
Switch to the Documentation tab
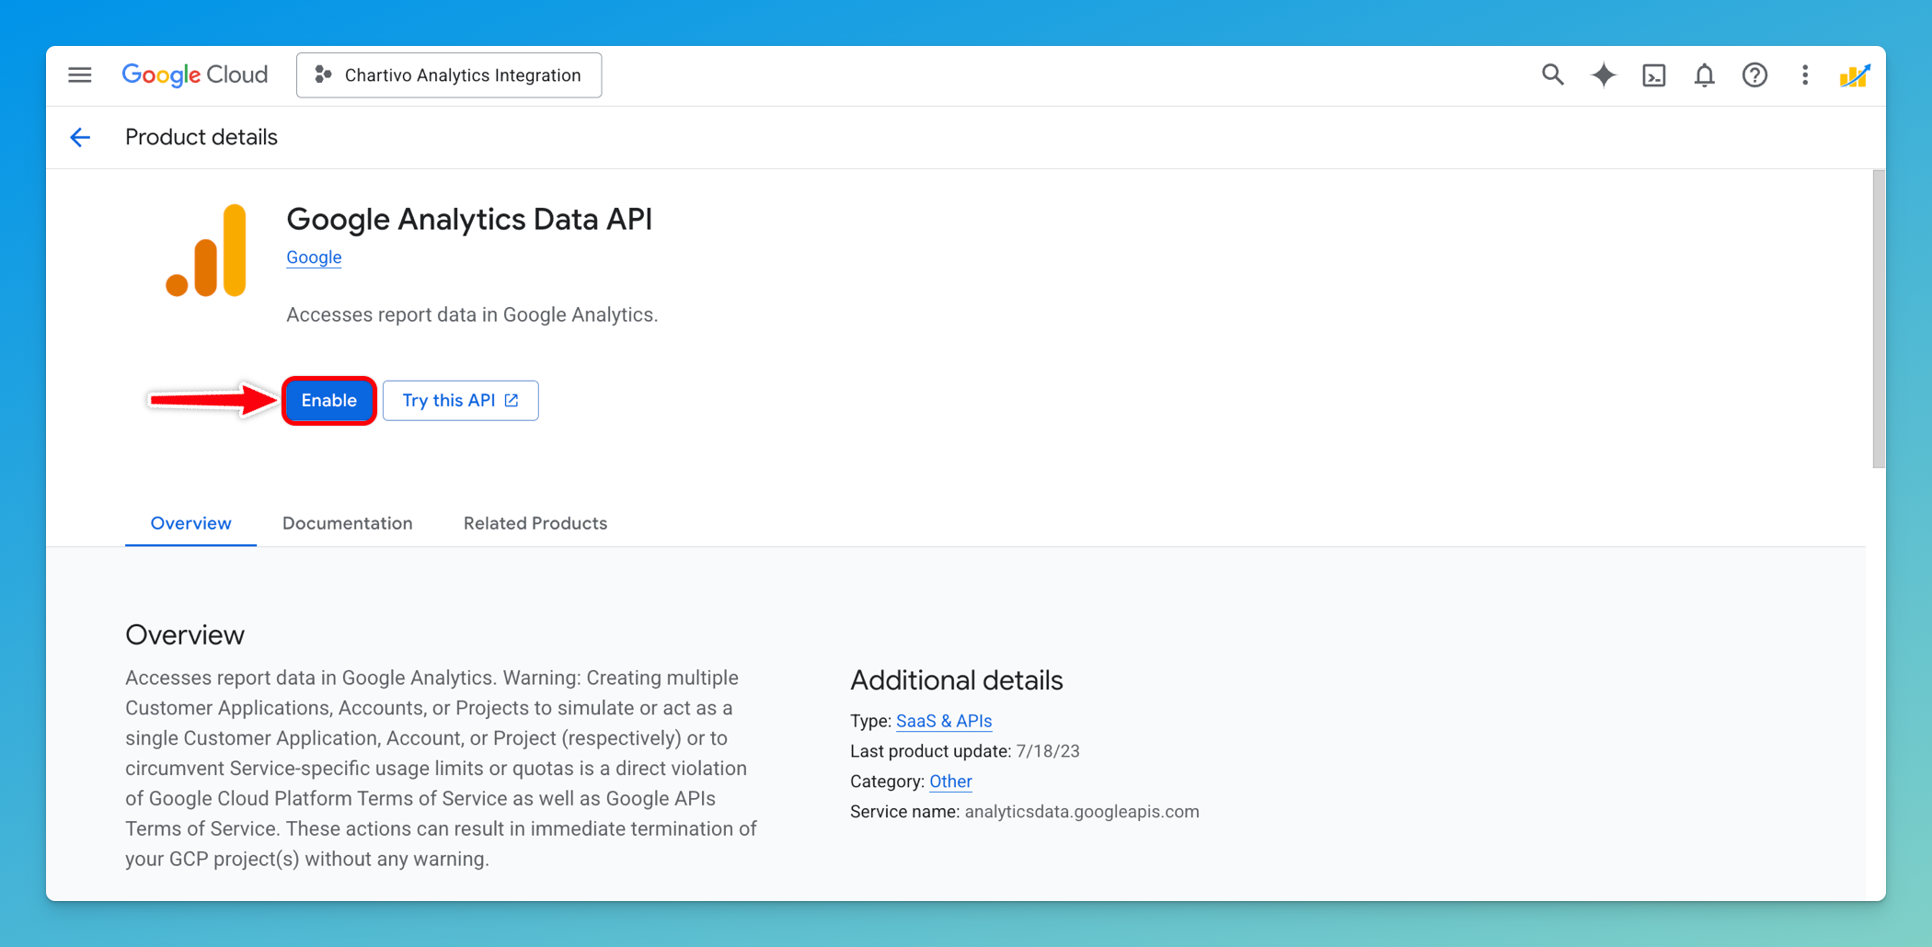(x=348, y=523)
